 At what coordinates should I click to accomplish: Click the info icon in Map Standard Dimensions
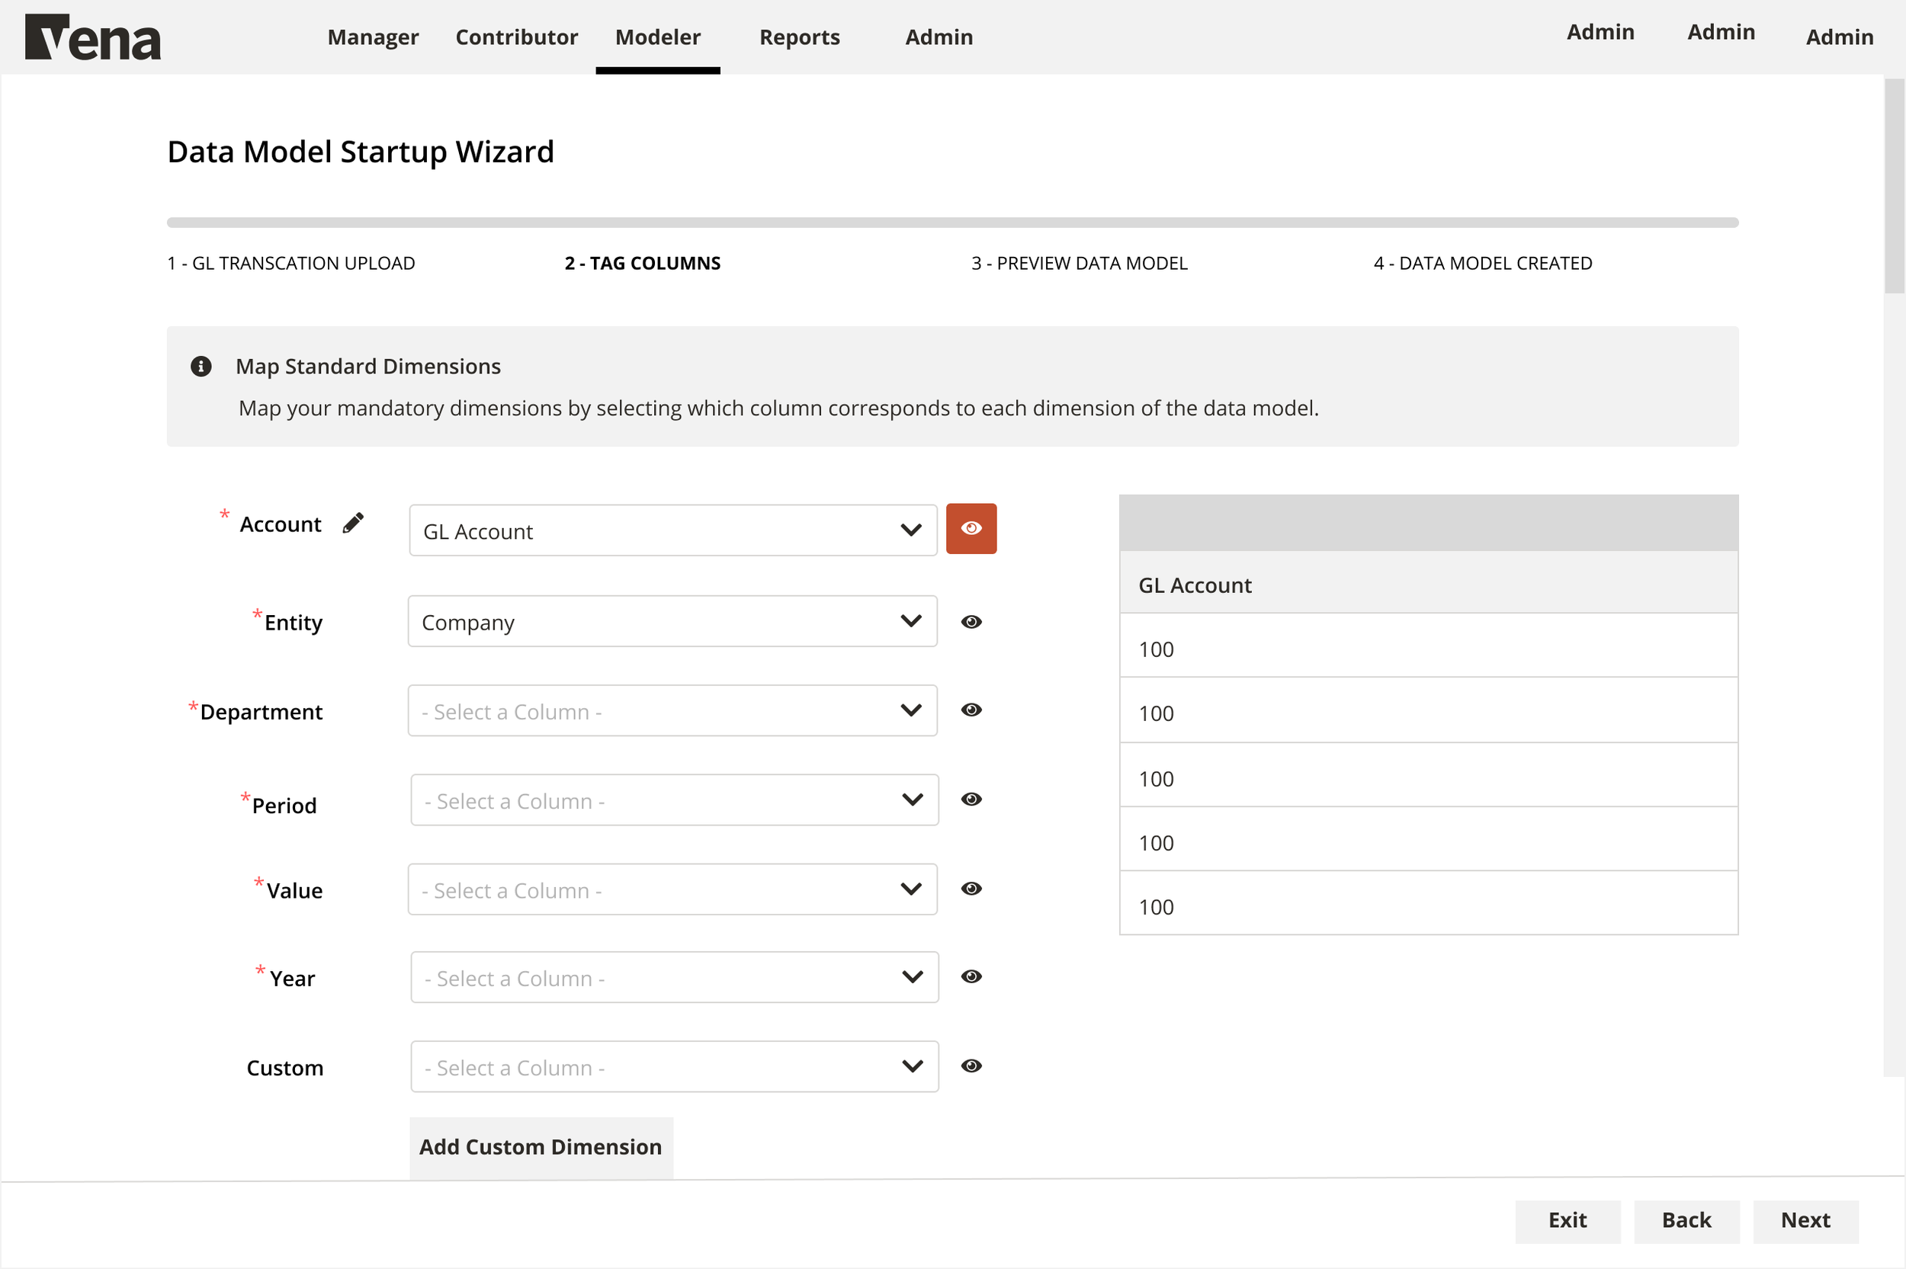(x=201, y=366)
